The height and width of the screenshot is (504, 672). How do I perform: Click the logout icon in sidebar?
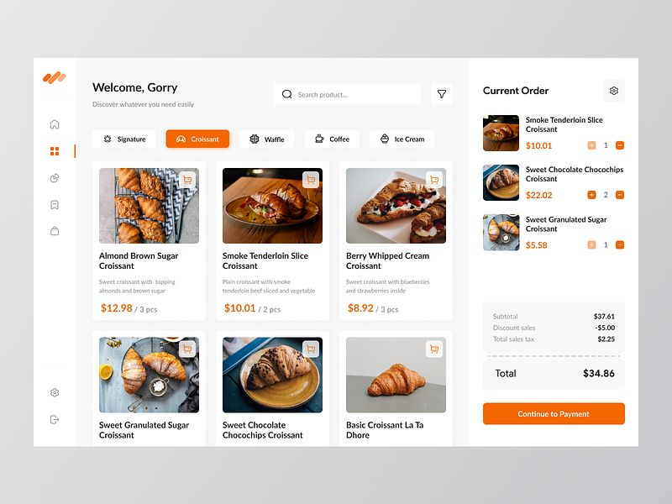[x=55, y=419]
